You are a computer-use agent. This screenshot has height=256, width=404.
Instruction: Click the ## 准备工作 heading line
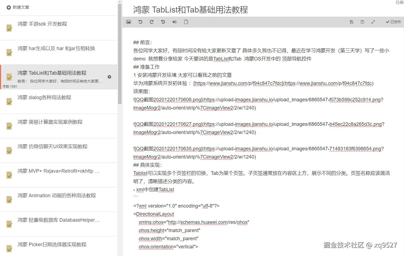147,67
